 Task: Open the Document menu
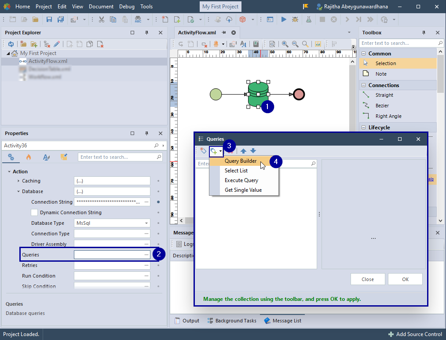pyautogui.click(x=101, y=6)
